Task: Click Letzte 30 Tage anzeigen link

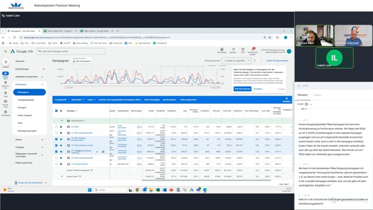Action: click(x=277, y=61)
